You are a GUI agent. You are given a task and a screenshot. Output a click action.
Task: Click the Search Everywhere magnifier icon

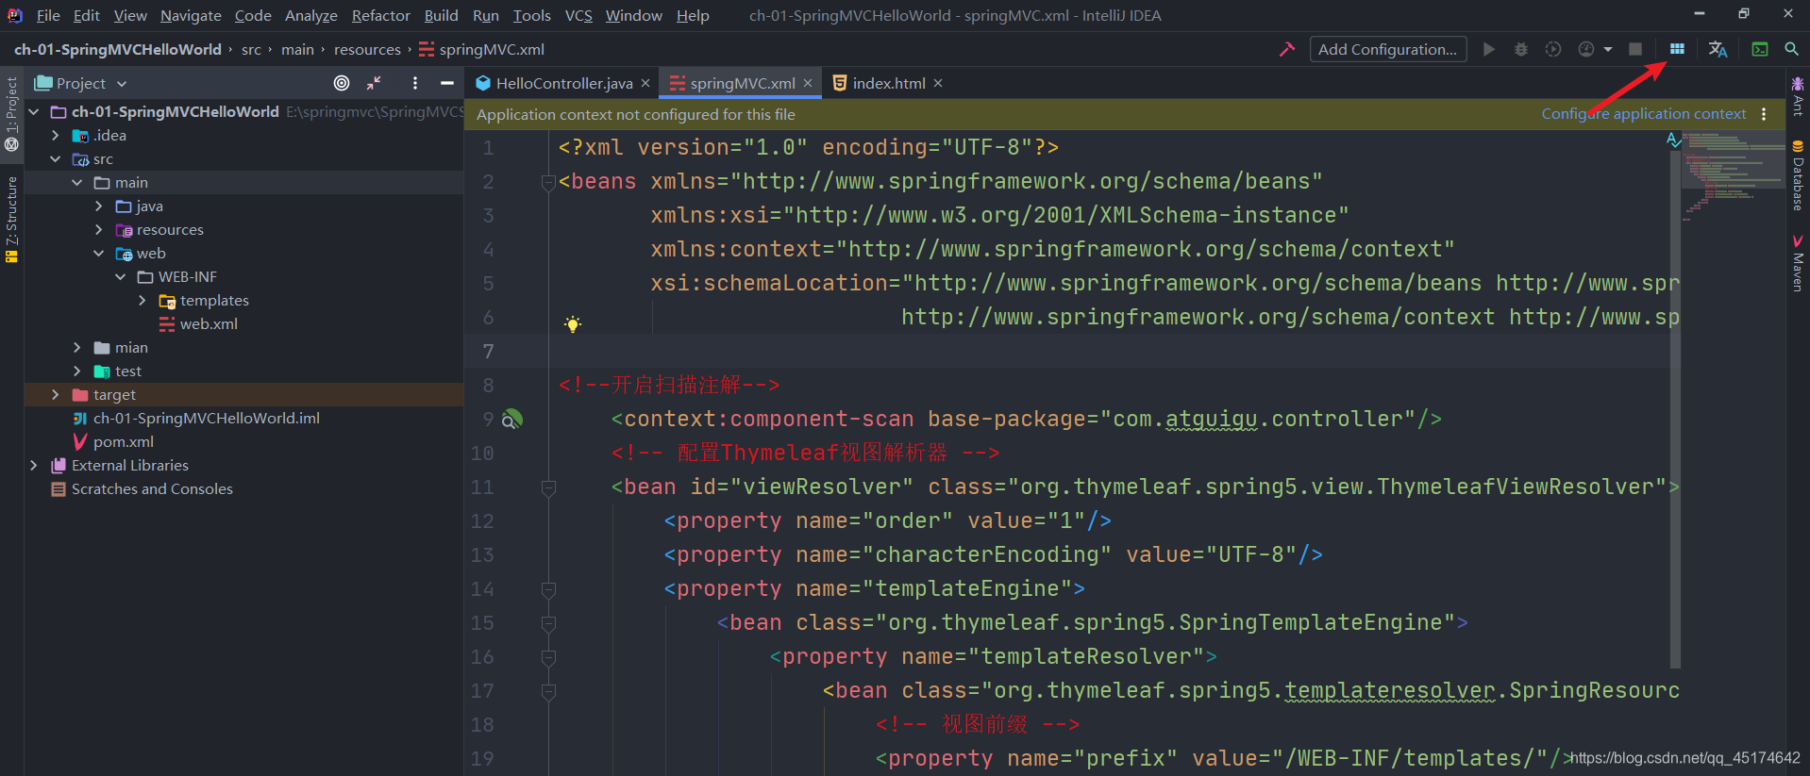pos(1791,49)
